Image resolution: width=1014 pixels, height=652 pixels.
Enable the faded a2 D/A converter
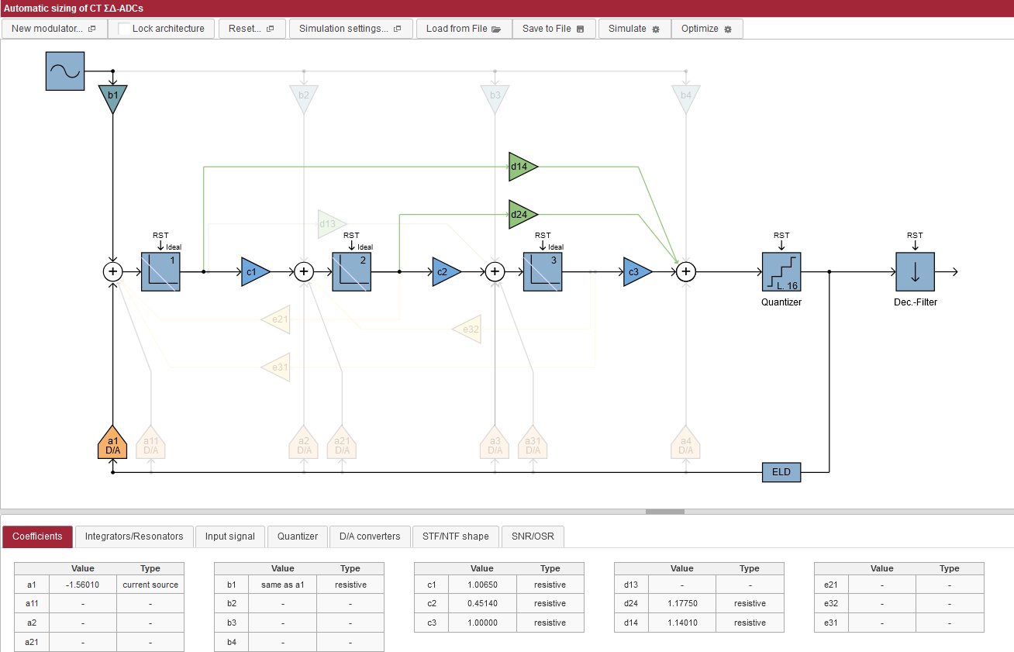[304, 443]
